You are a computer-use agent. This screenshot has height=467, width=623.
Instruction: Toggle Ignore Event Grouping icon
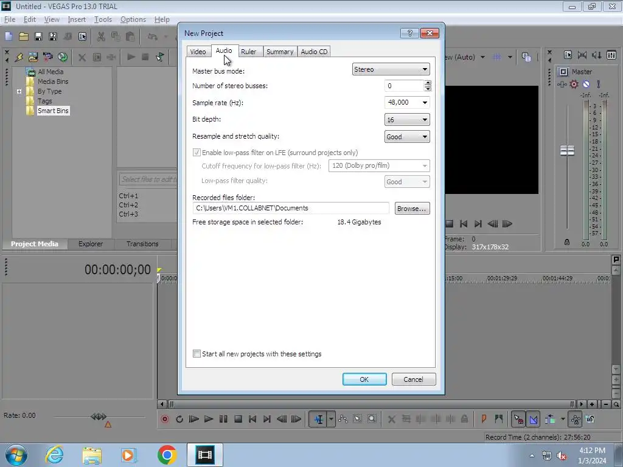pyautogui.click(x=590, y=419)
